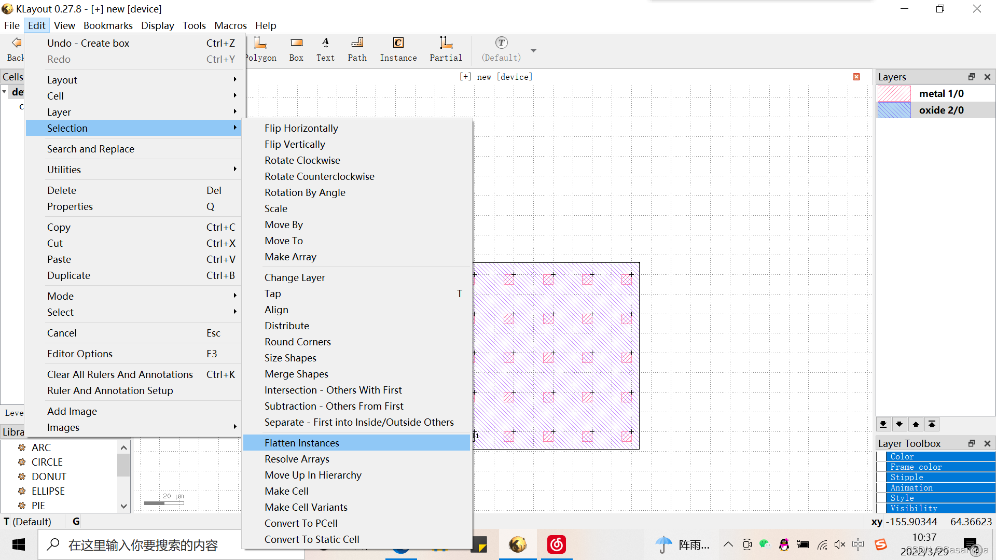Select the Instance tool
Viewport: 996px width, 560px height.
tap(398, 49)
